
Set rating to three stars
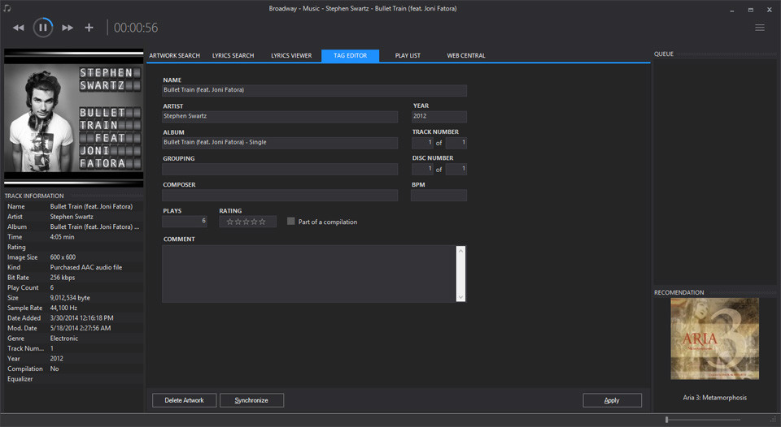point(246,222)
